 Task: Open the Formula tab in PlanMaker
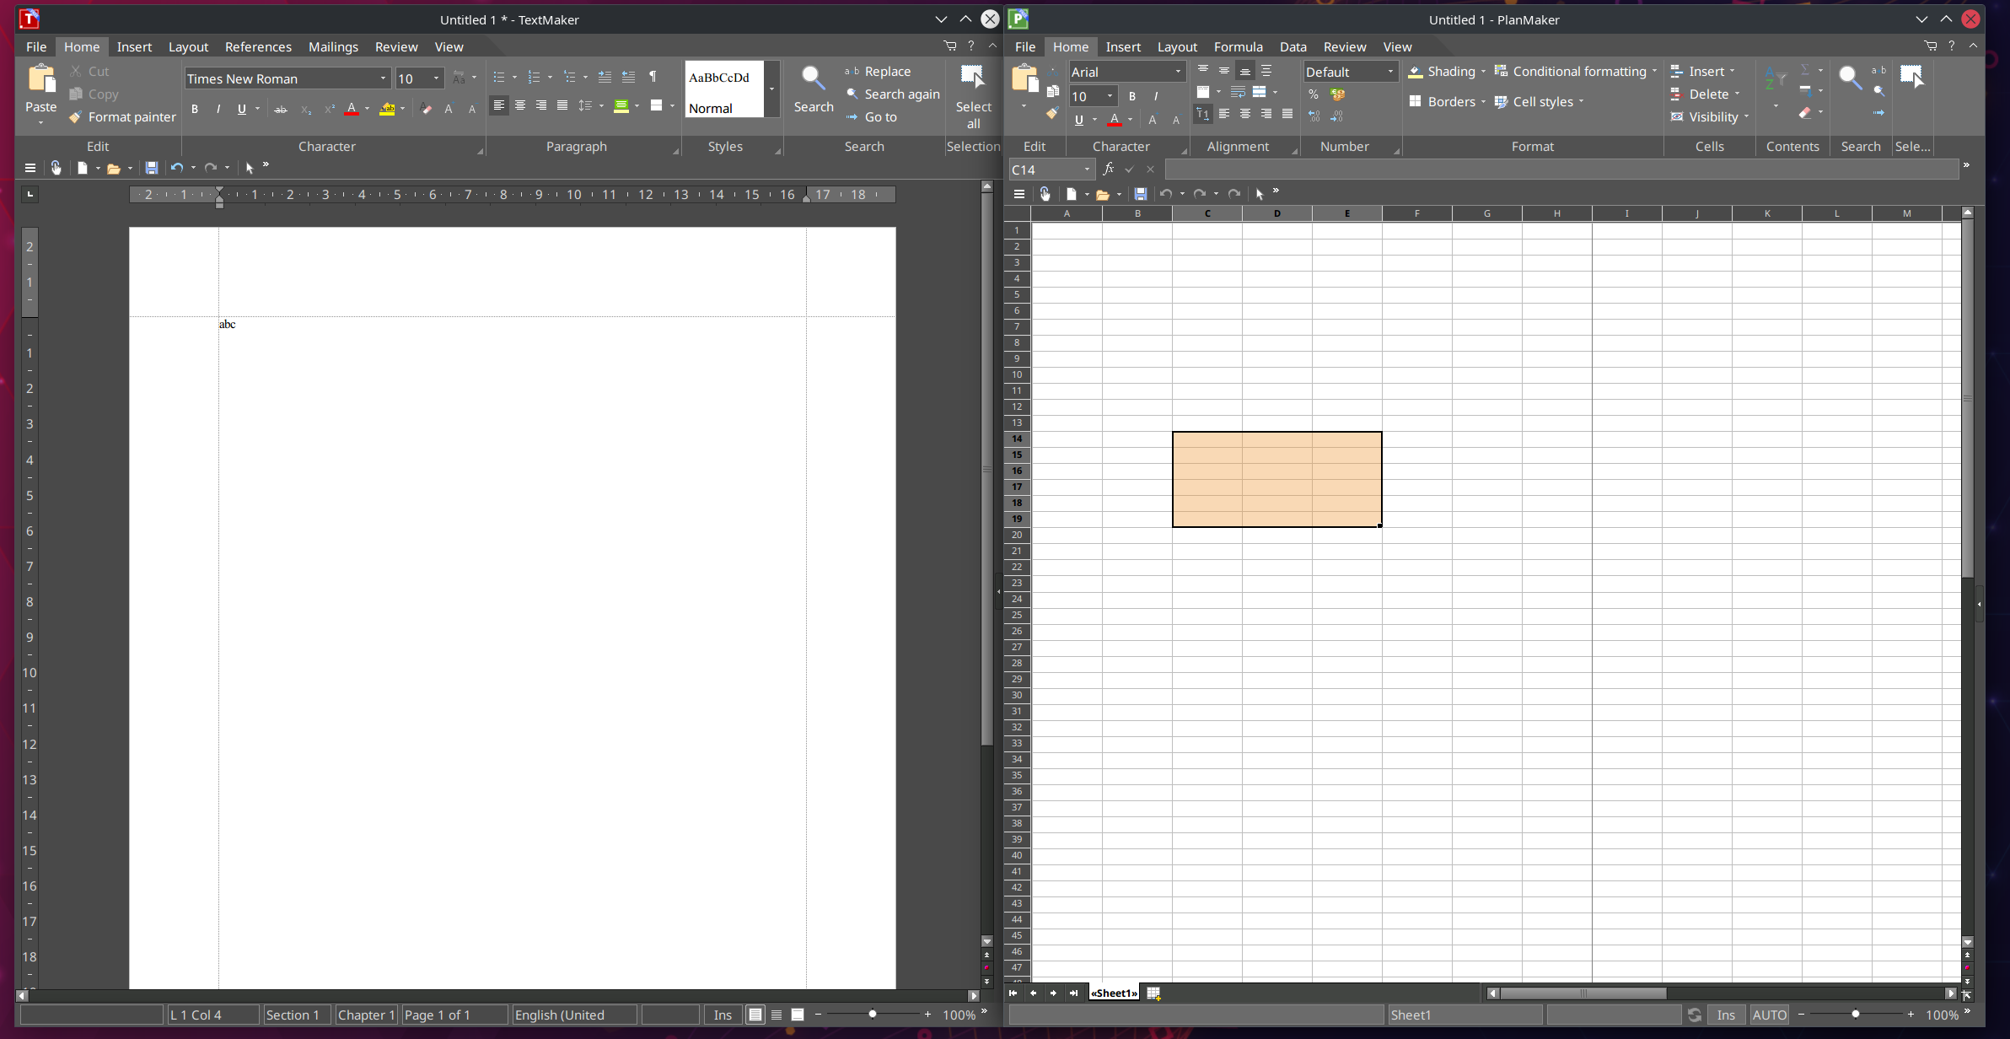1238,46
